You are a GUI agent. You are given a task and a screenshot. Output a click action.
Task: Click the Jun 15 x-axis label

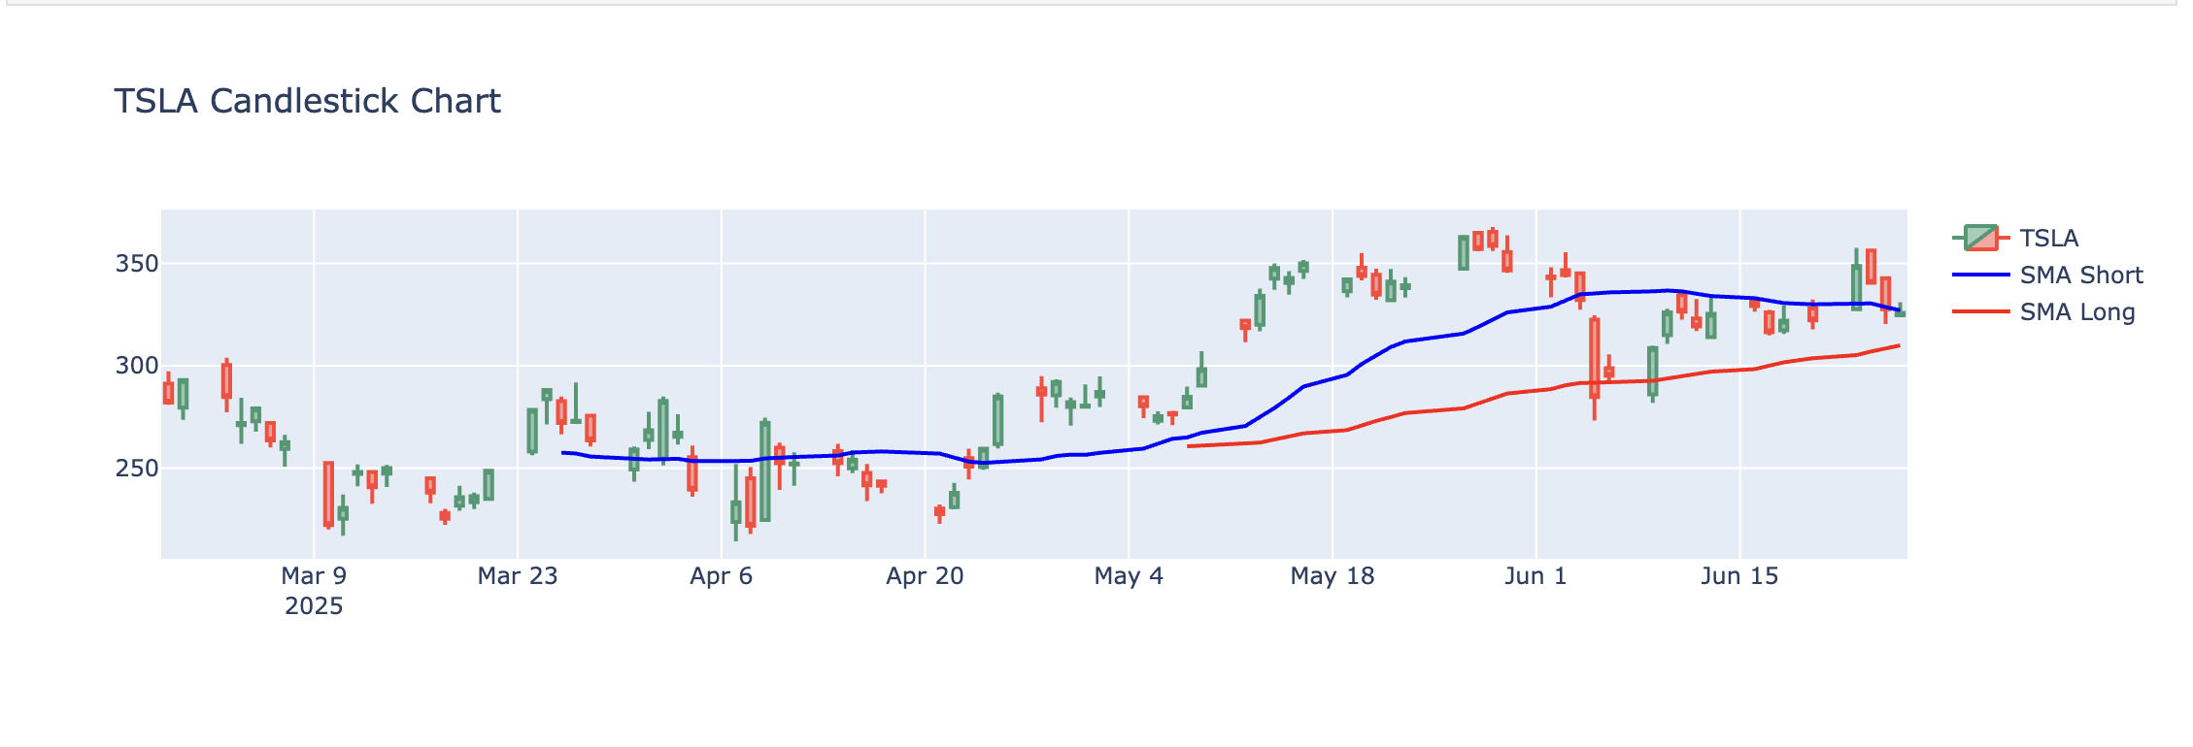pyautogui.click(x=1739, y=576)
